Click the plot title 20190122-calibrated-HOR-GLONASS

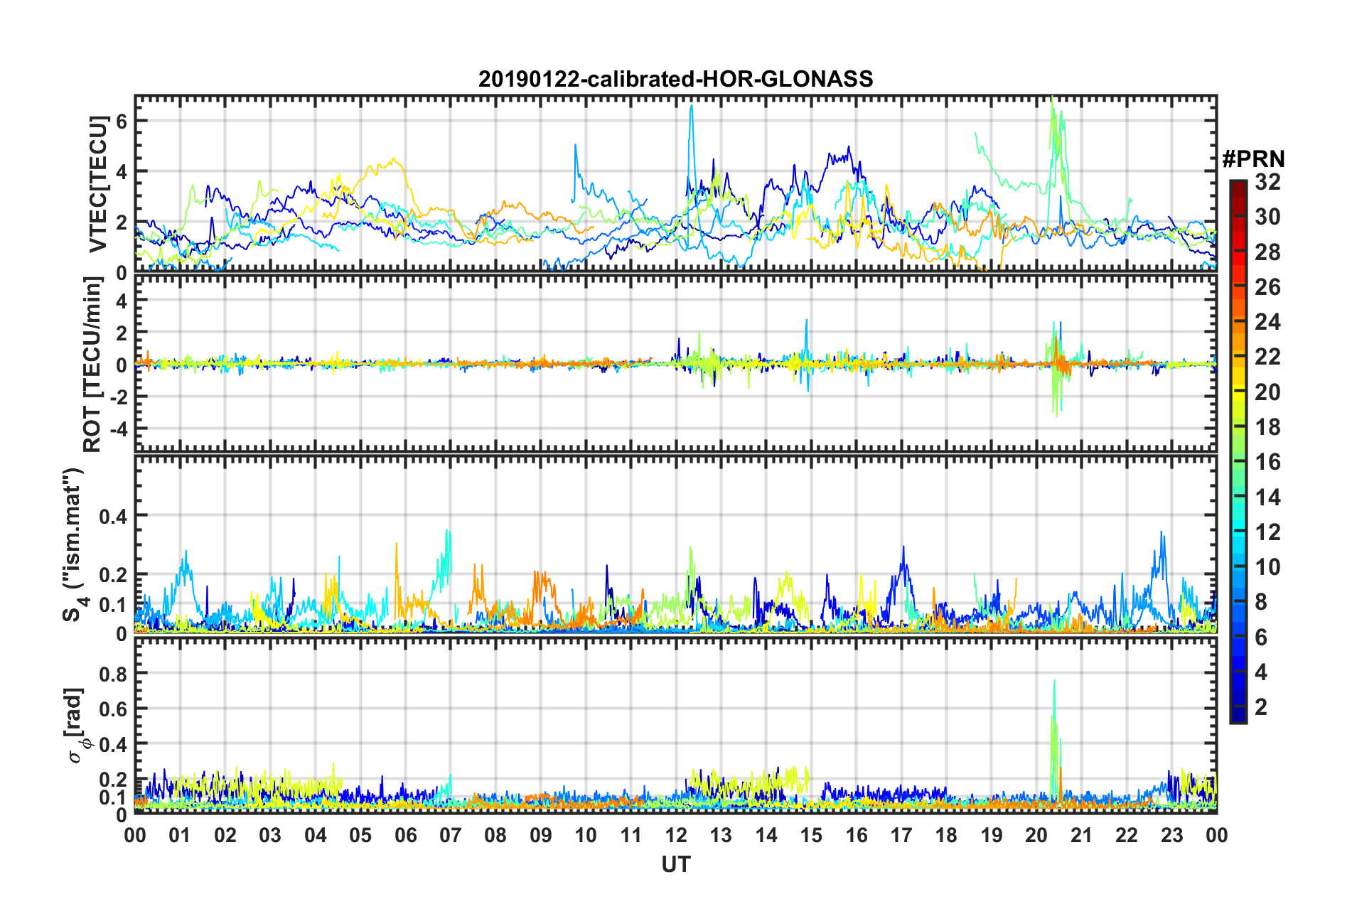675,79
